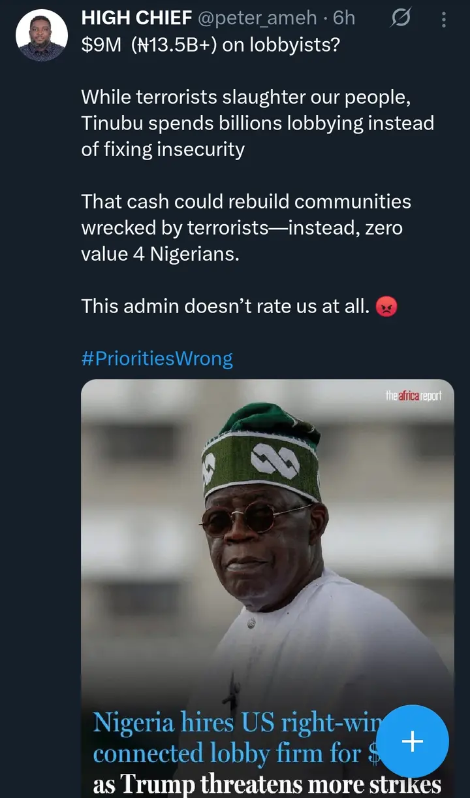Open the HIGH CHIEF profile avatar

tap(41, 35)
